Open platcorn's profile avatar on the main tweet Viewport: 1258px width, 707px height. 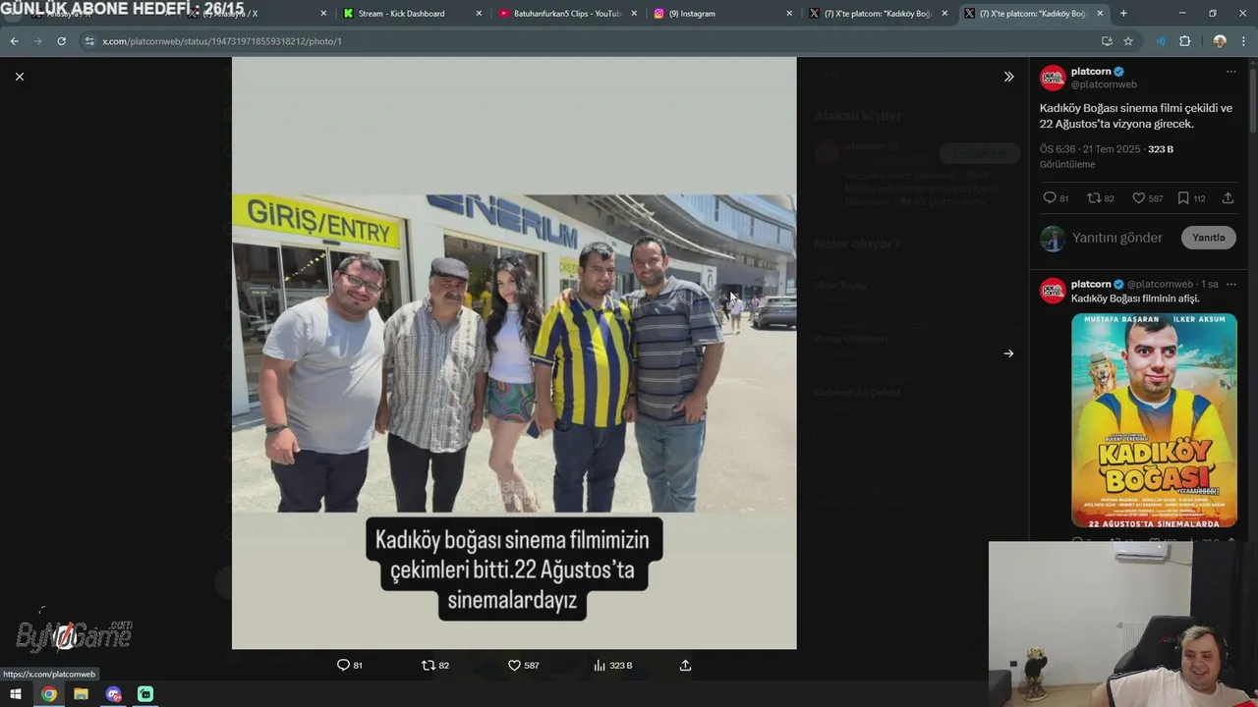coord(1053,78)
